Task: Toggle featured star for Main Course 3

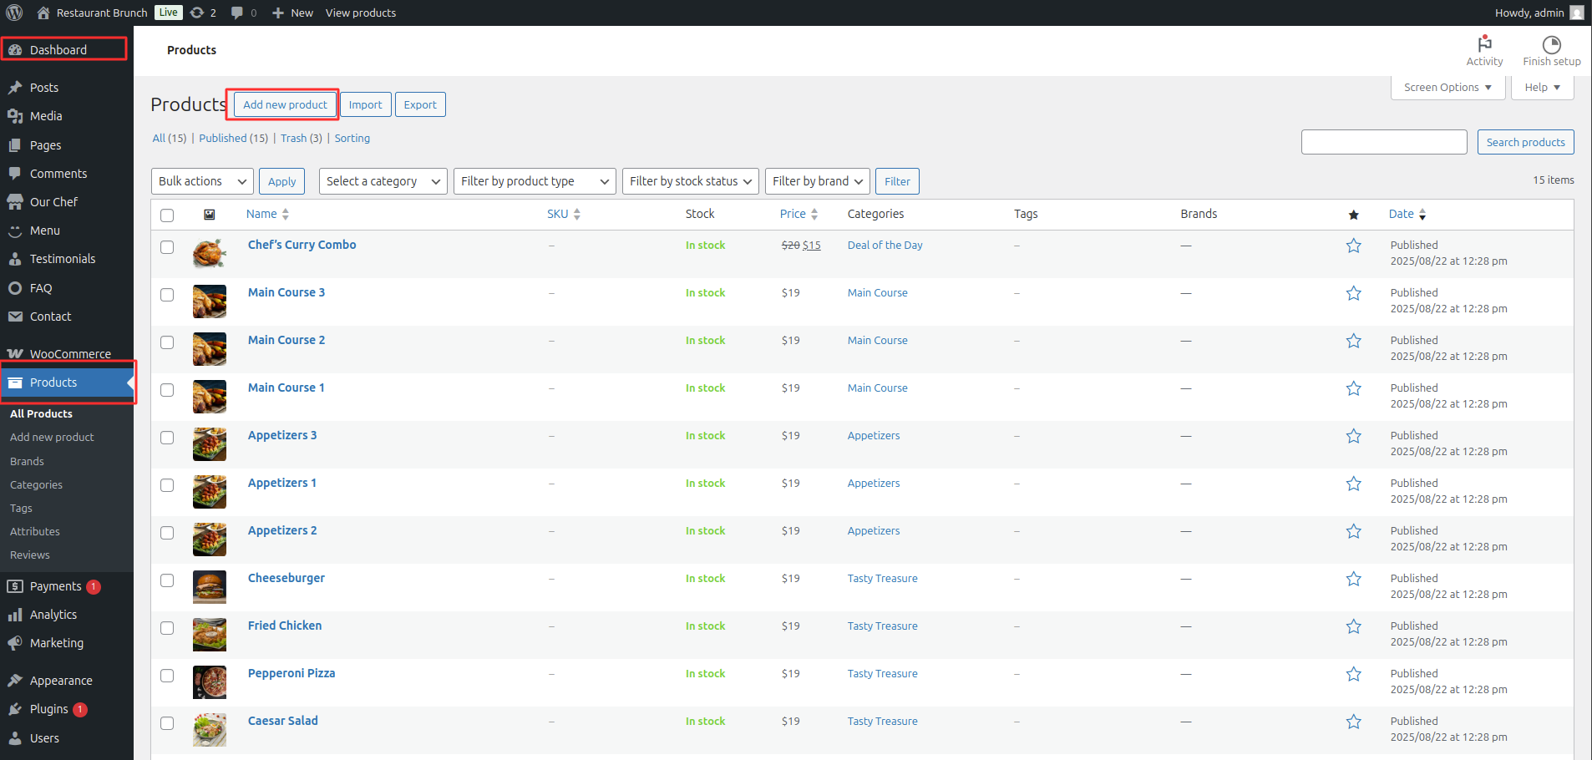Action: point(1353,293)
